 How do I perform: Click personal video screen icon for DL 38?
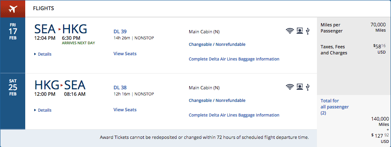pyautogui.click(x=299, y=86)
